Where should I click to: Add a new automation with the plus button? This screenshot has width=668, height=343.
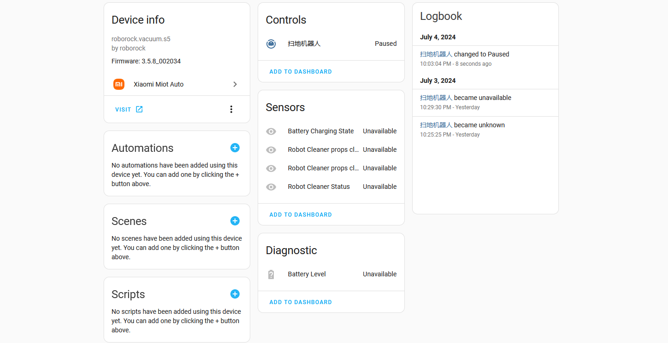(235, 148)
